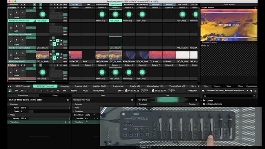Toggle solo S on Main Screen Visuals layer
This screenshot has width=265, height=149.
[x=23, y=53]
